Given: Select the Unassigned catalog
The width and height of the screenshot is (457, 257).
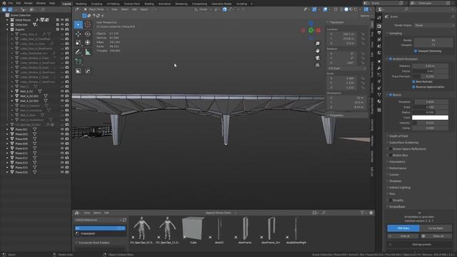Looking at the screenshot, I should [x=87, y=233].
